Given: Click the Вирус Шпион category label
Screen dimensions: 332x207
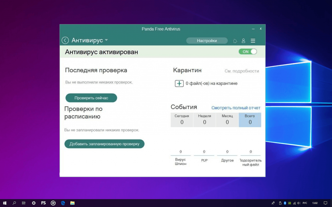Looking at the screenshot, I should tap(181, 162).
